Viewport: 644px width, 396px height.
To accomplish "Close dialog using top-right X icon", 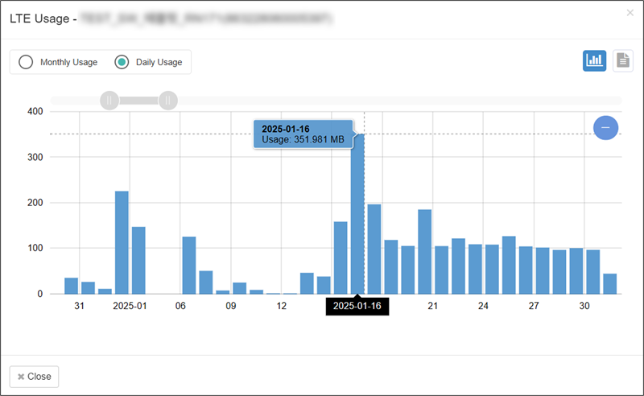I will [x=630, y=13].
